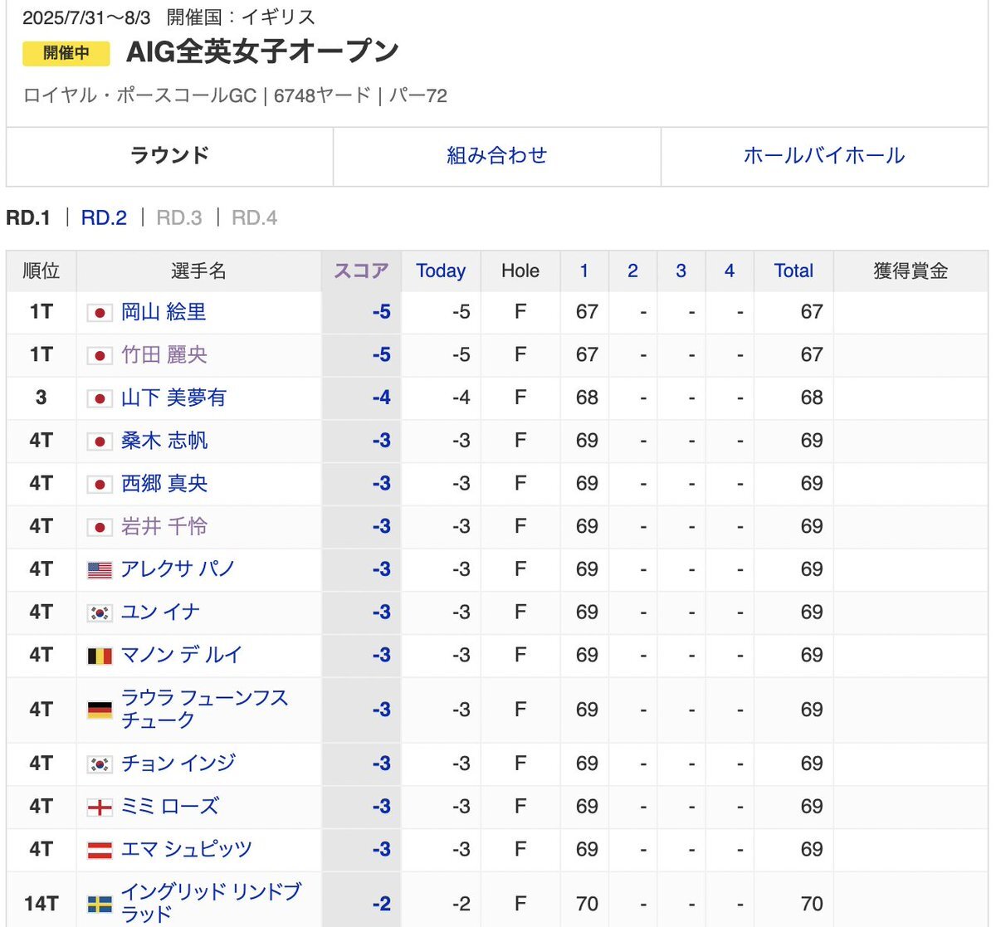Open the ホールバイホール tab
Viewport: 996px width, 927px height.
point(824,156)
